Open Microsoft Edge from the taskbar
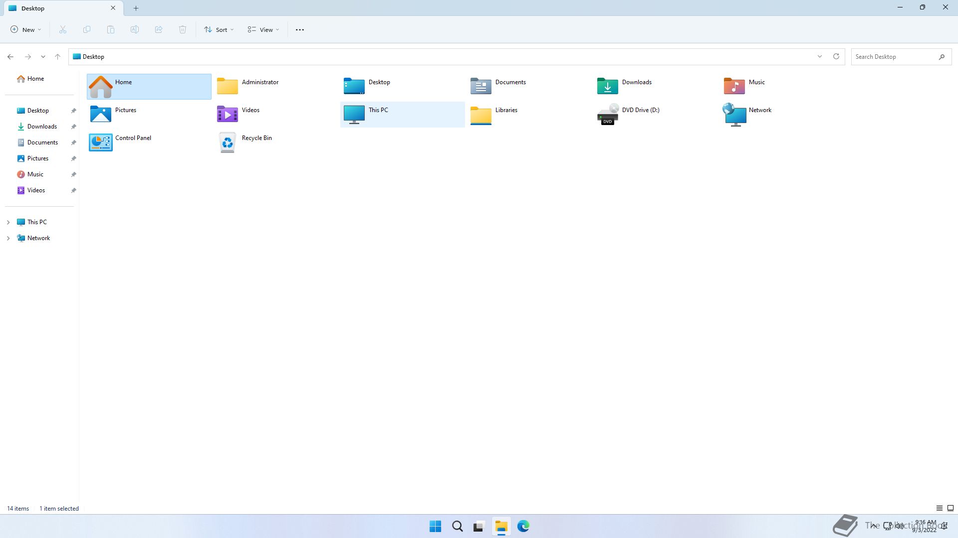 (523, 526)
